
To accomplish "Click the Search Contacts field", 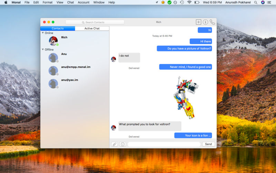I will pyautogui.click(x=95, y=22).
